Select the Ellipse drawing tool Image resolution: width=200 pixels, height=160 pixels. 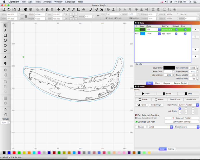click(5, 40)
